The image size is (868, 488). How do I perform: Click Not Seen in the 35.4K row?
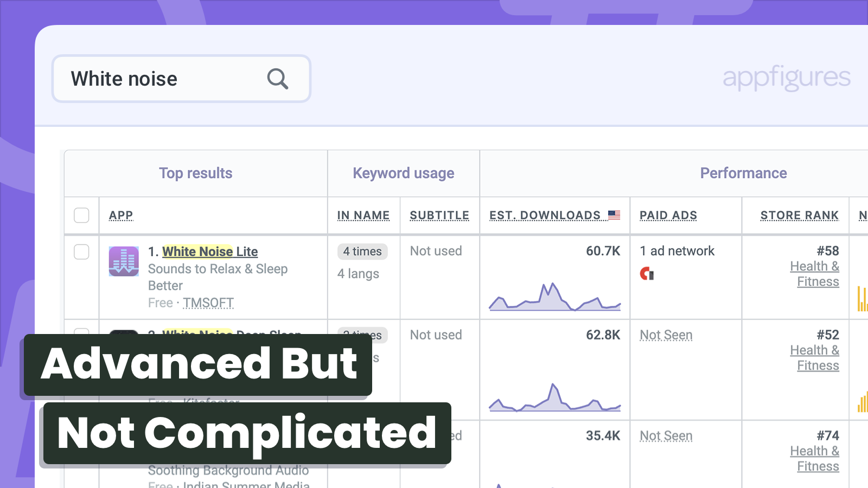click(x=666, y=436)
